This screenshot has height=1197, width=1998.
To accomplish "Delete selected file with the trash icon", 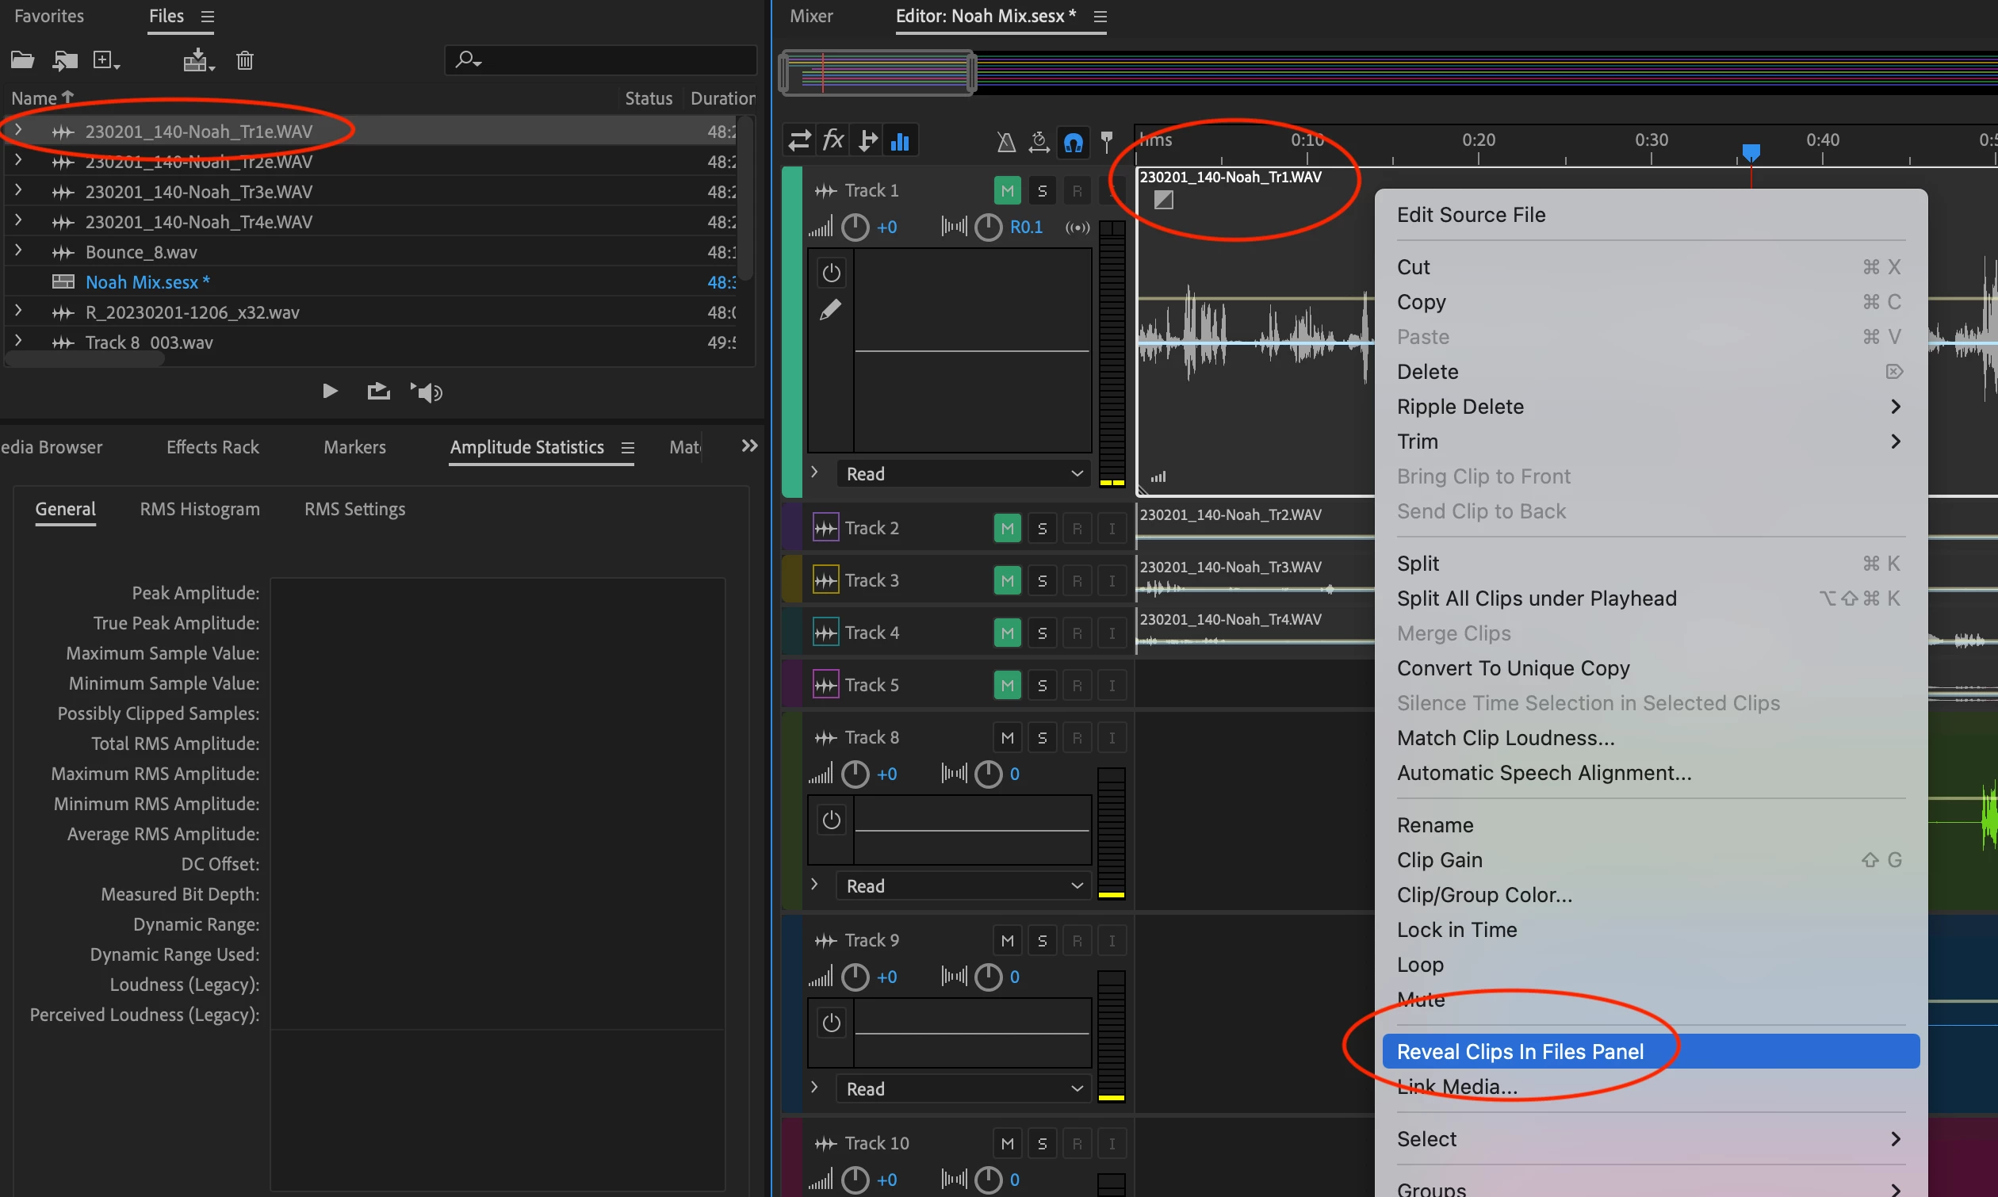I will coord(244,59).
